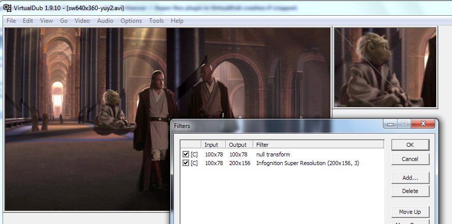Select the null transform filter row
The height and width of the screenshot is (224, 452).
coord(282,154)
